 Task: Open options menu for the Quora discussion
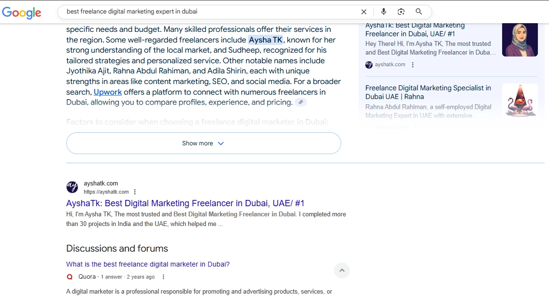coord(163,277)
